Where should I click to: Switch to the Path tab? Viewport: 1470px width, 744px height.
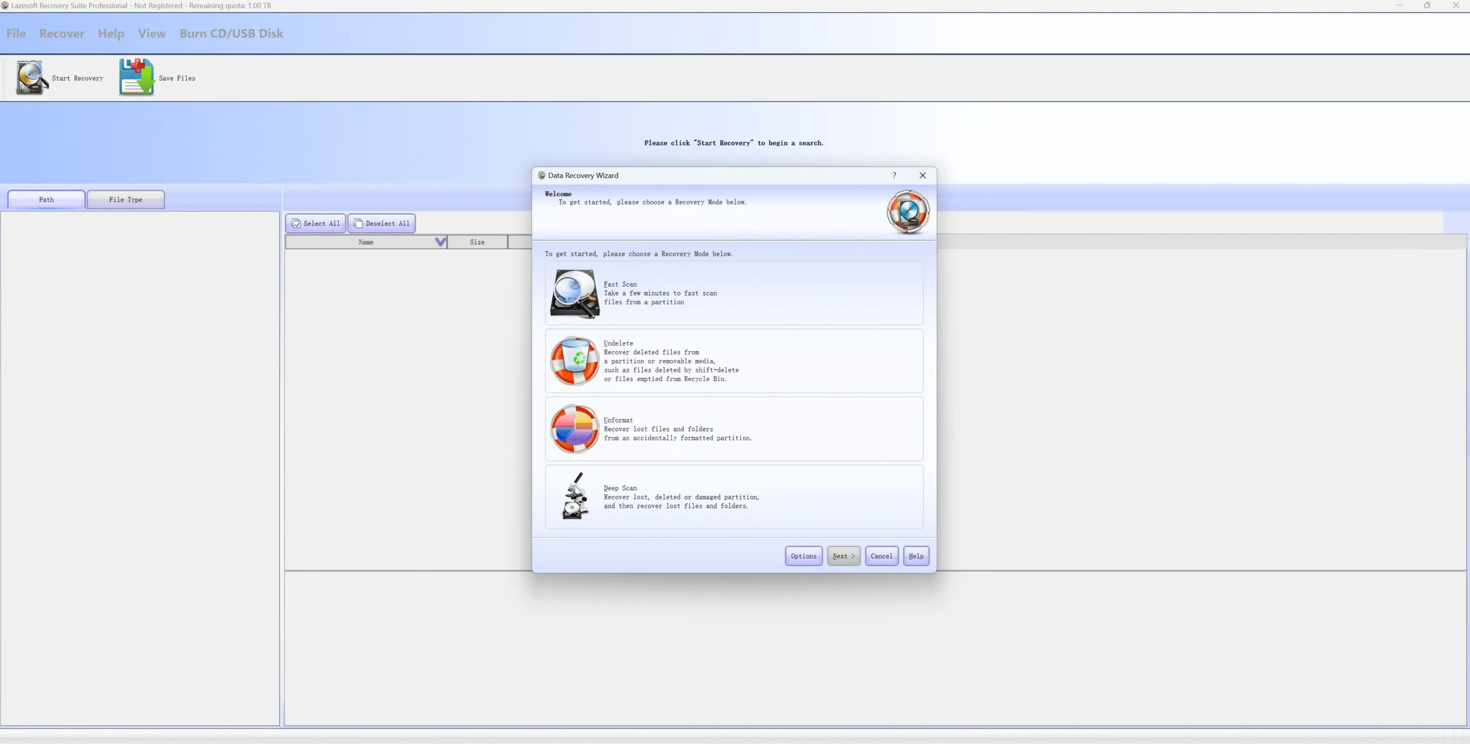[x=47, y=200]
